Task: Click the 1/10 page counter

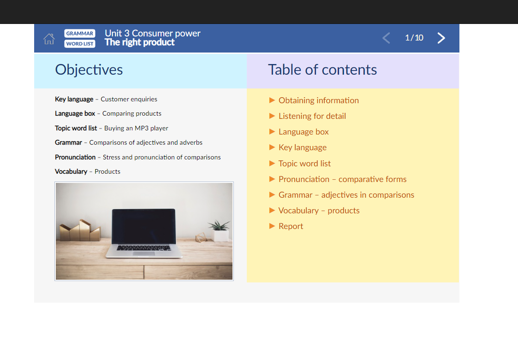Action: tap(414, 38)
